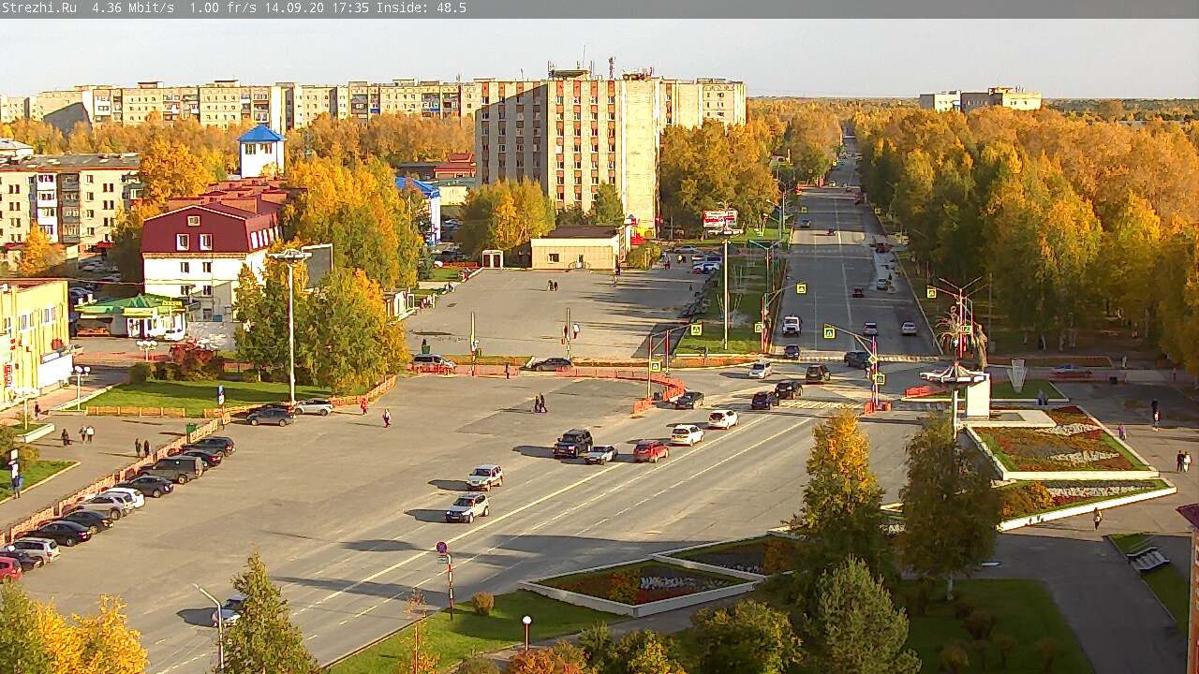Select the 4.36 Mbit/s bitrate readout

pyautogui.click(x=133, y=7)
